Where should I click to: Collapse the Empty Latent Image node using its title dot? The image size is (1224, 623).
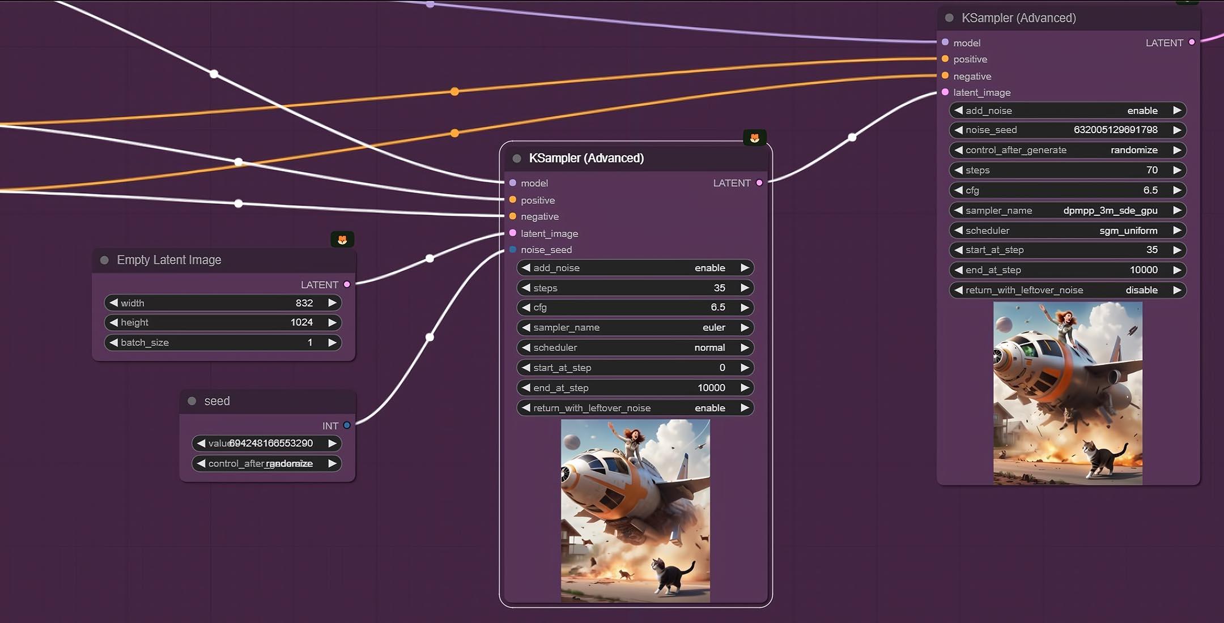(104, 260)
